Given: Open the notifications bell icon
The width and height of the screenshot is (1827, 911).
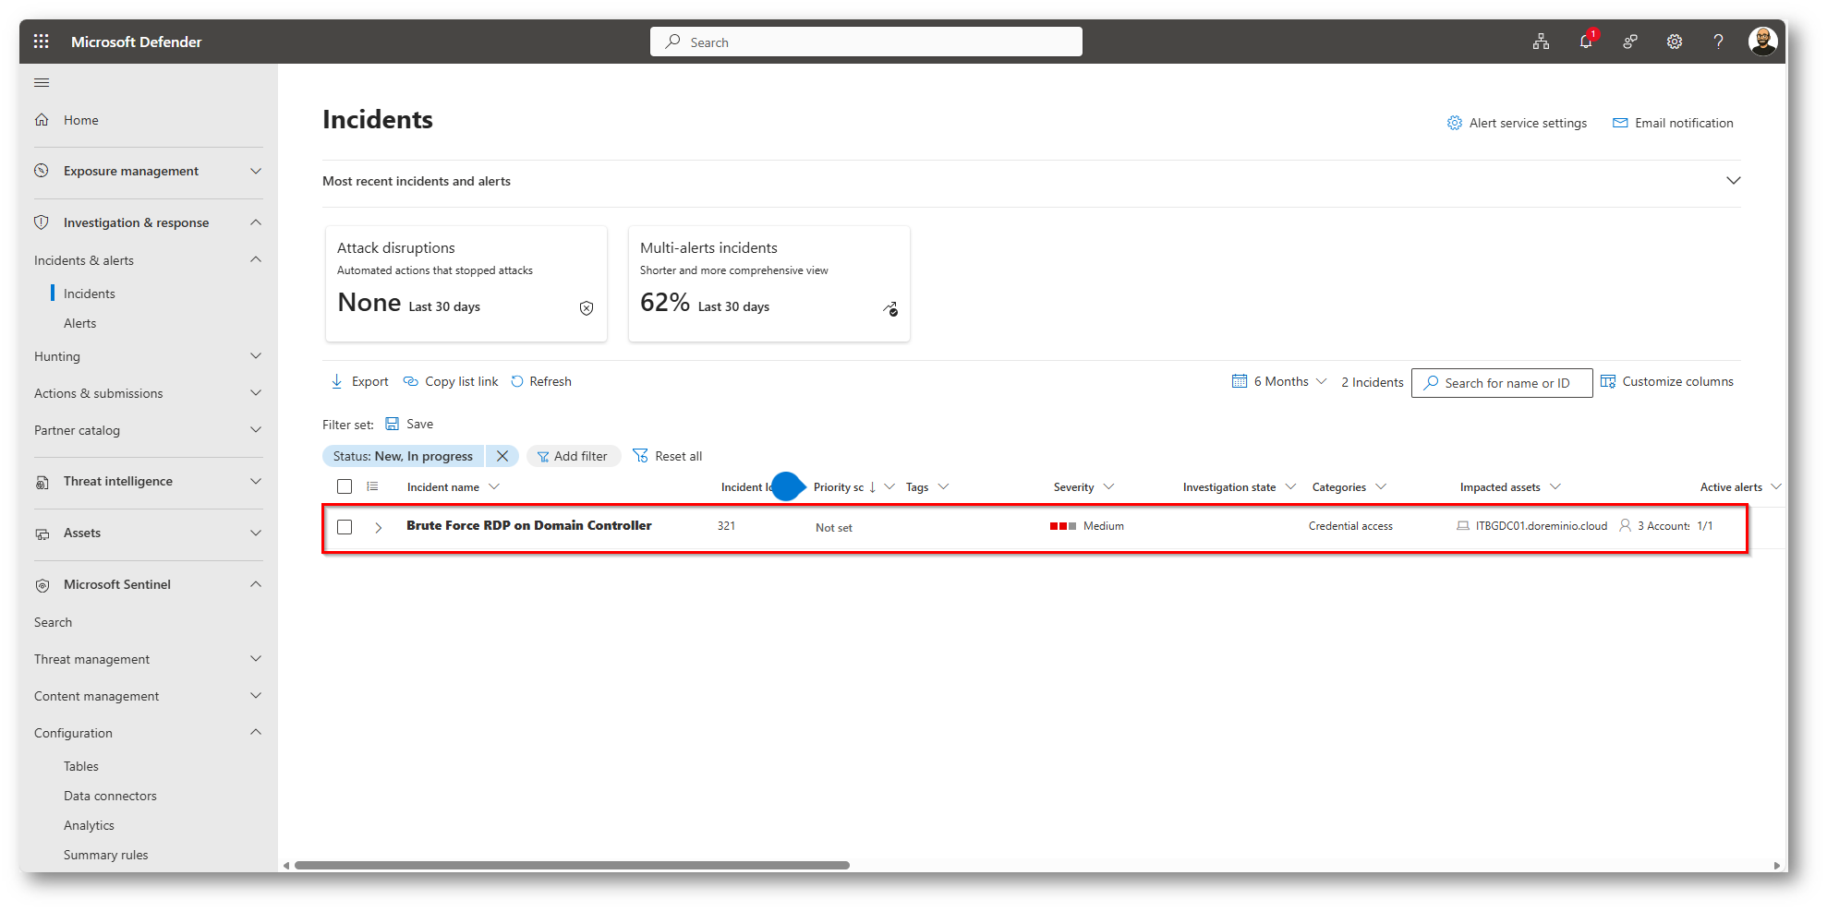Looking at the screenshot, I should [1586, 42].
